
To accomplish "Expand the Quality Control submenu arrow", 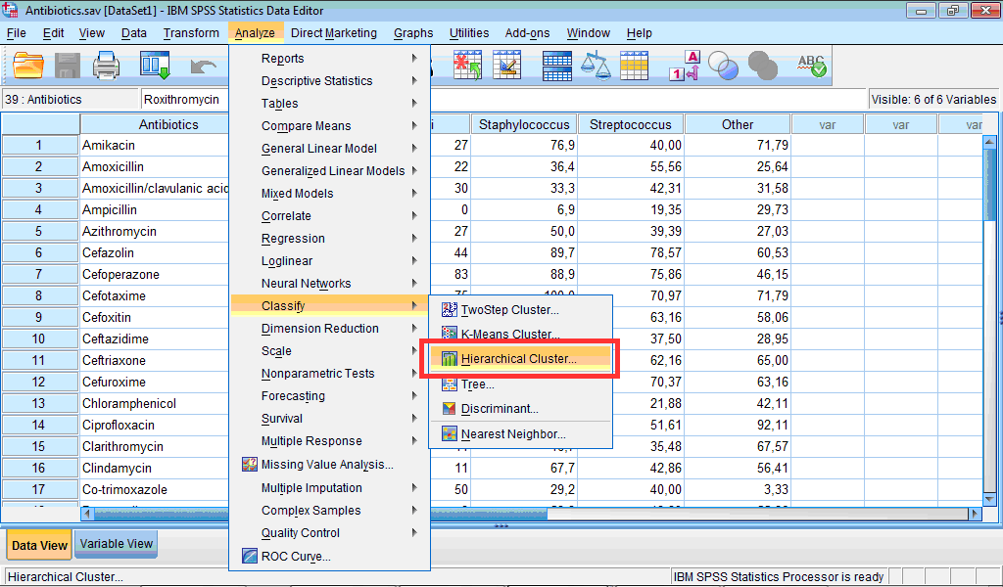I will [414, 533].
